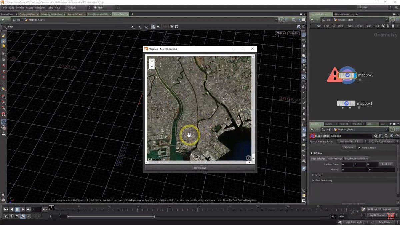The image size is (400, 225).
Task: Open the asset path dropdown
Action: (383, 141)
